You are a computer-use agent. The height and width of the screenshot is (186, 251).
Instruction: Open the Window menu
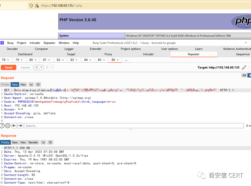tap(64, 43)
